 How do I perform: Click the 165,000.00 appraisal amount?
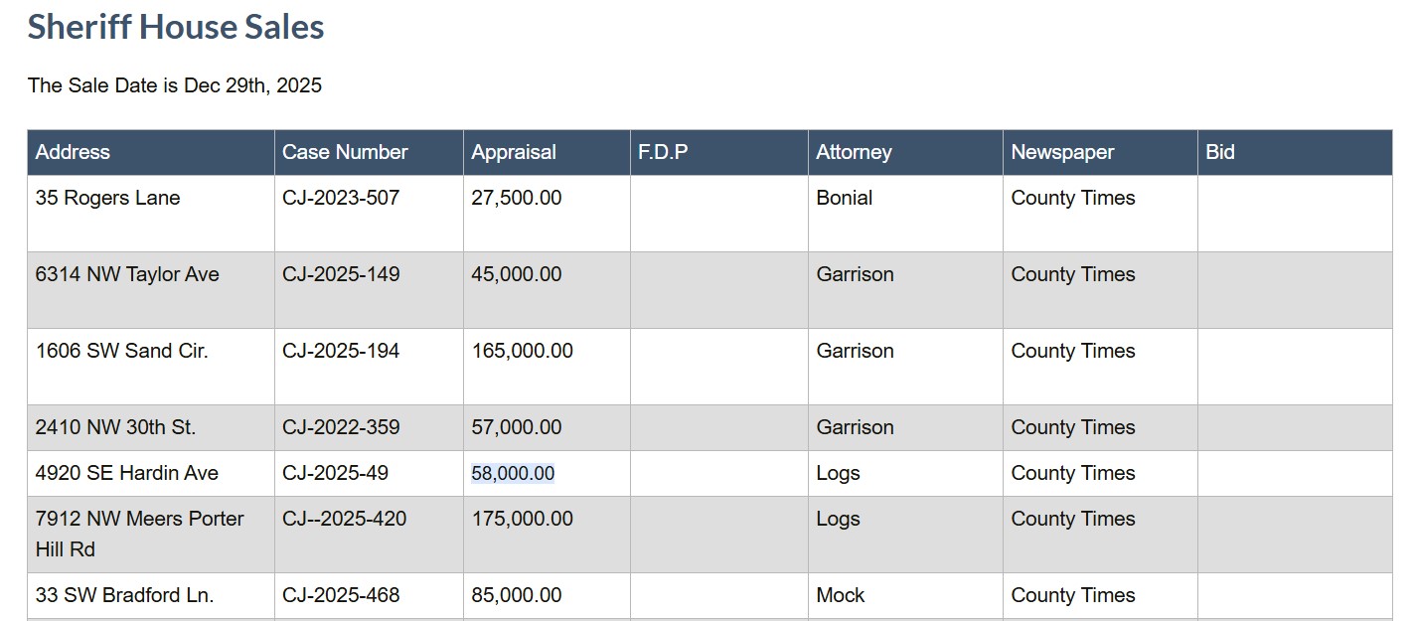click(x=522, y=351)
